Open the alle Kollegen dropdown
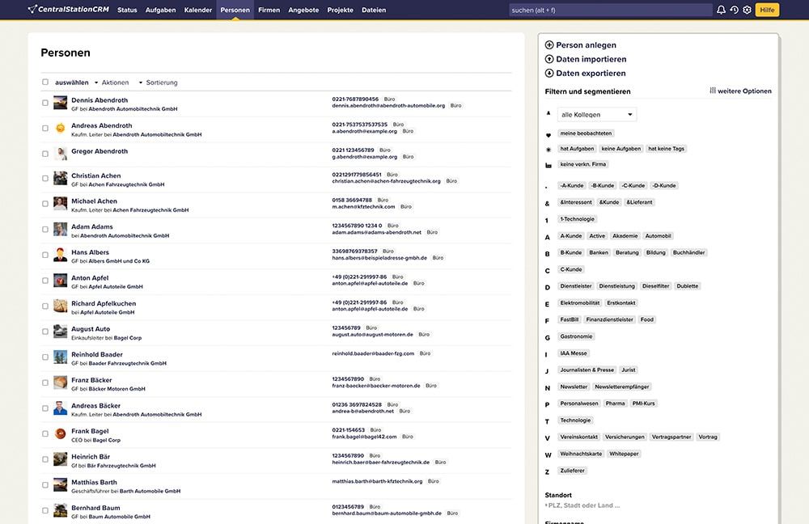 tap(597, 115)
